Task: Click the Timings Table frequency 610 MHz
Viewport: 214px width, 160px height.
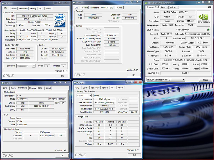Action: (x=122, y=122)
